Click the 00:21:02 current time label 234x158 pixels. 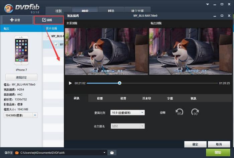coord(80,83)
